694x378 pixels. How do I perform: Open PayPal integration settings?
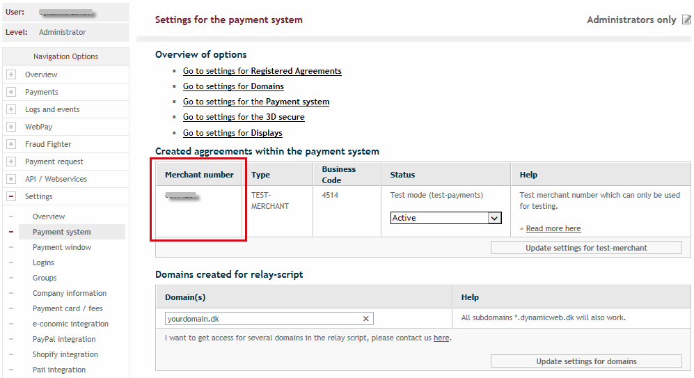point(64,339)
